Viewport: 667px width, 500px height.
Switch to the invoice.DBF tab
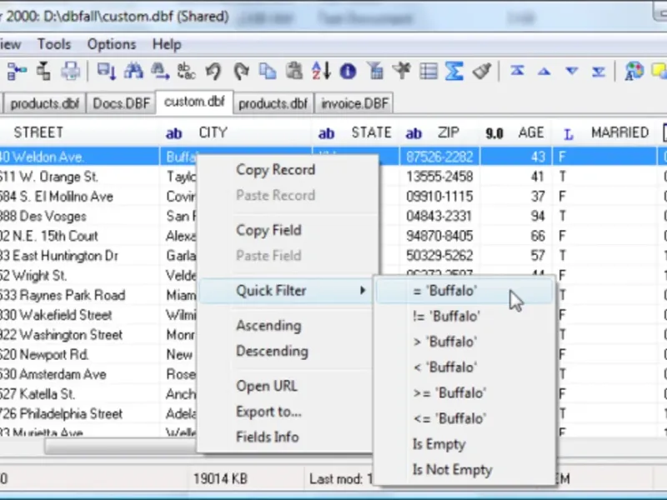(x=354, y=103)
